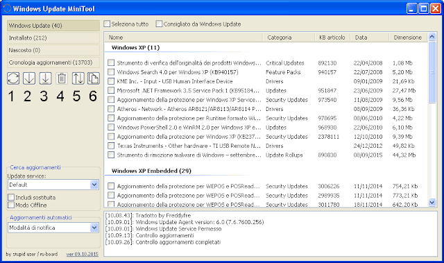
Task: Enable Consigliato da Windows Update checkbox
Action: [x=159, y=24]
